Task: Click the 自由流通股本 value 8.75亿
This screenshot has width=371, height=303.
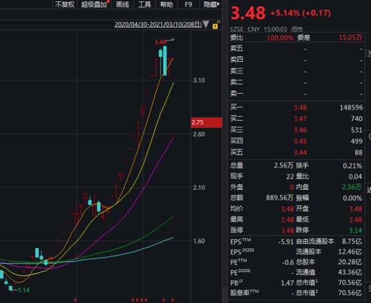Action: point(352,242)
